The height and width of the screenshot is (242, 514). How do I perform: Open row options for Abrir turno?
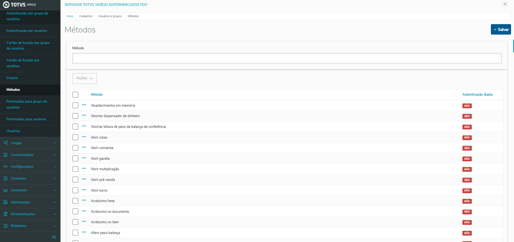(x=84, y=190)
